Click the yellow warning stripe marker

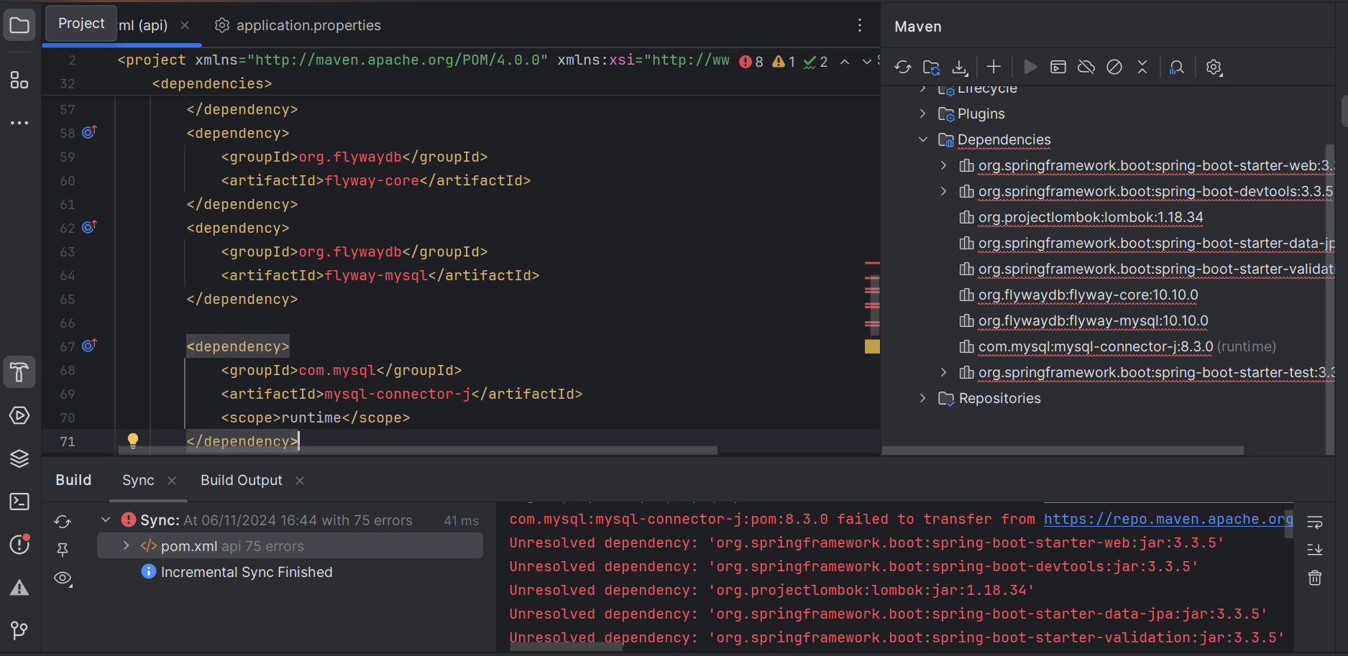(x=872, y=346)
